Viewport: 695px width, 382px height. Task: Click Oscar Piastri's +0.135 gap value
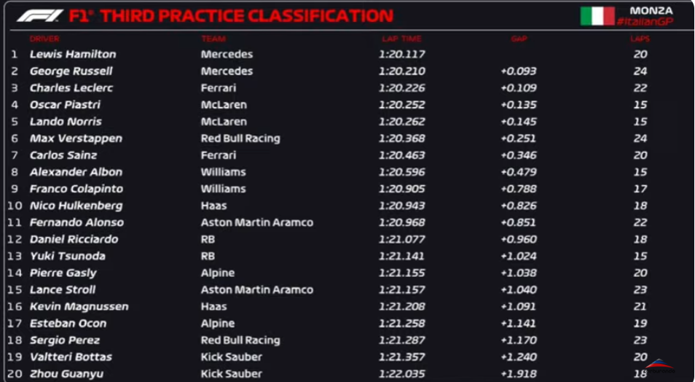519,104
